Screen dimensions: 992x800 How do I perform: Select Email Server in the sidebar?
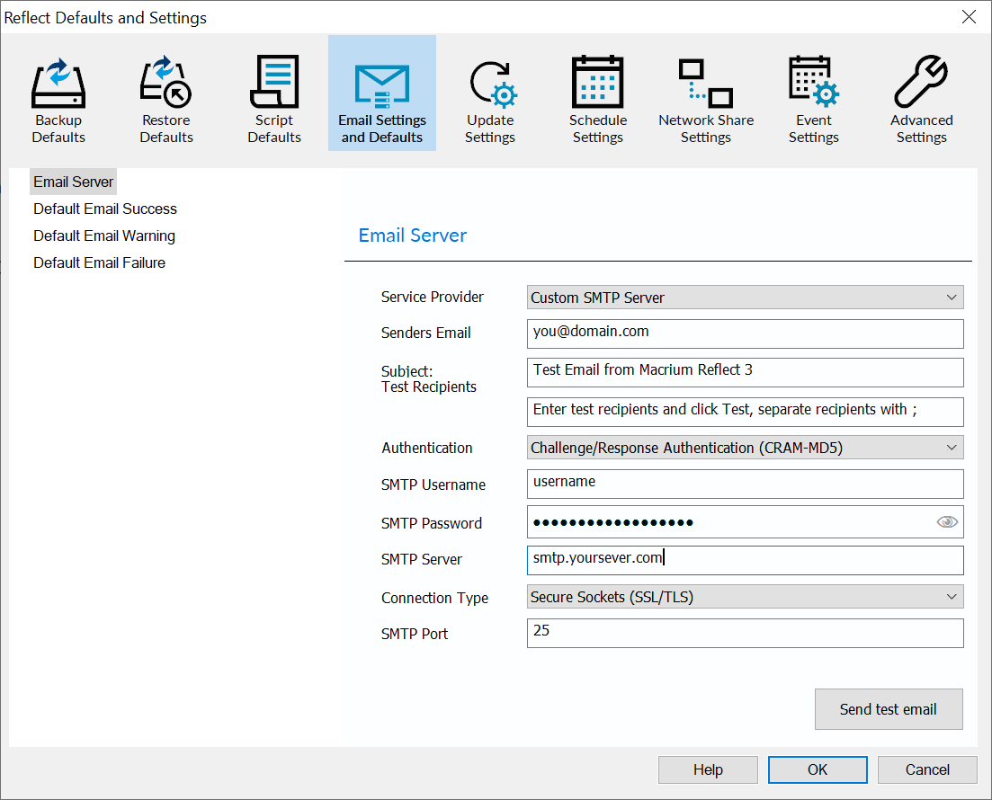pyautogui.click(x=74, y=182)
